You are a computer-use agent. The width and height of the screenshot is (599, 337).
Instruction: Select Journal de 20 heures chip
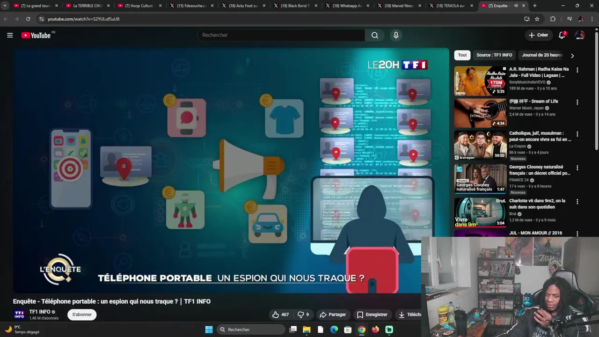(x=541, y=55)
